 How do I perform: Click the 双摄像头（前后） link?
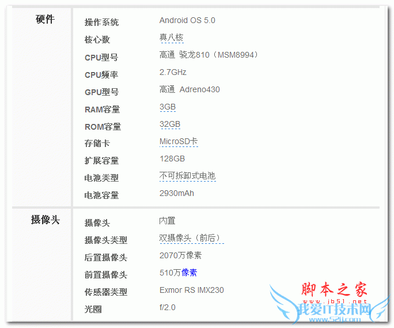[x=191, y=238]
